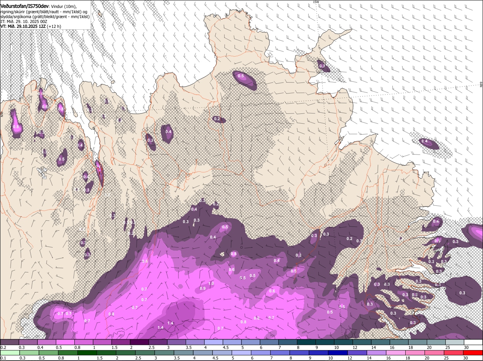Screen dimensions: 483x361
Task: Pick the light violet 14 swatch in lower legend
Action: tap(377, 352)
